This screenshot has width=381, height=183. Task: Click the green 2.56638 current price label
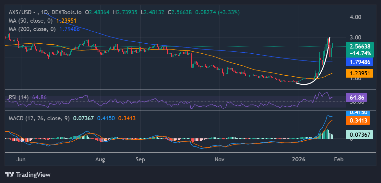(359, 47)
